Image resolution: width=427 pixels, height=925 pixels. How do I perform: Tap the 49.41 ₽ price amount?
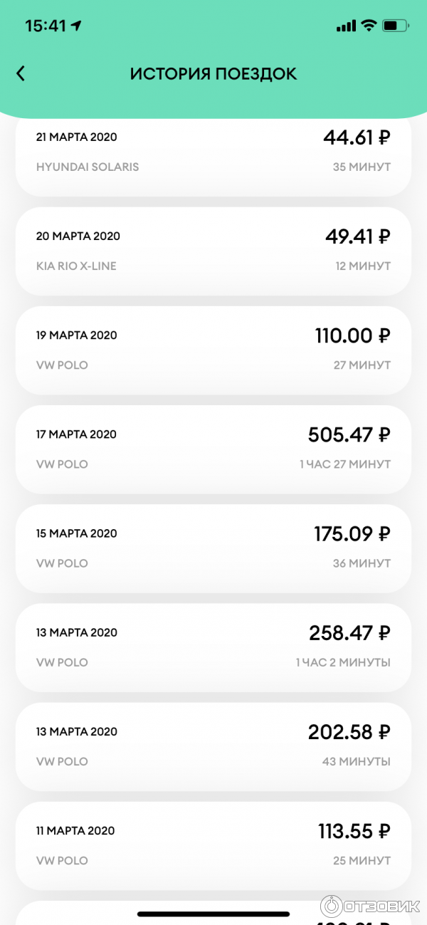tap(357, 236)
